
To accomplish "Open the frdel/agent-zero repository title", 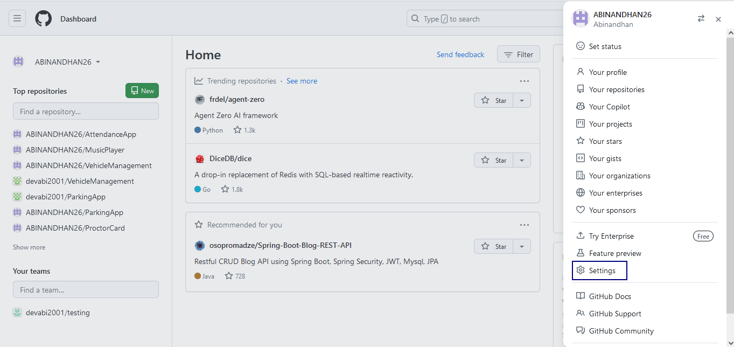I will 237,99.
